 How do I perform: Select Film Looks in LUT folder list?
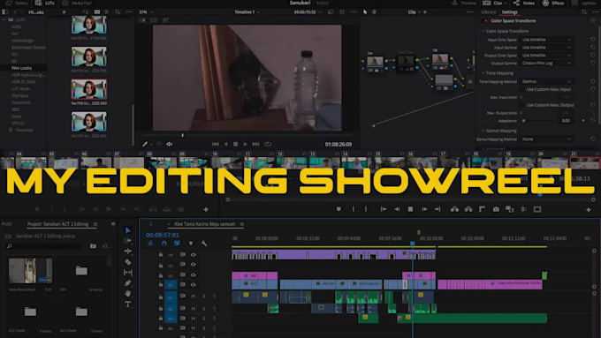coord(21,68)
